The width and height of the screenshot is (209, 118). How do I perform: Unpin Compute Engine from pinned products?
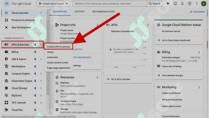pos(35,74)
